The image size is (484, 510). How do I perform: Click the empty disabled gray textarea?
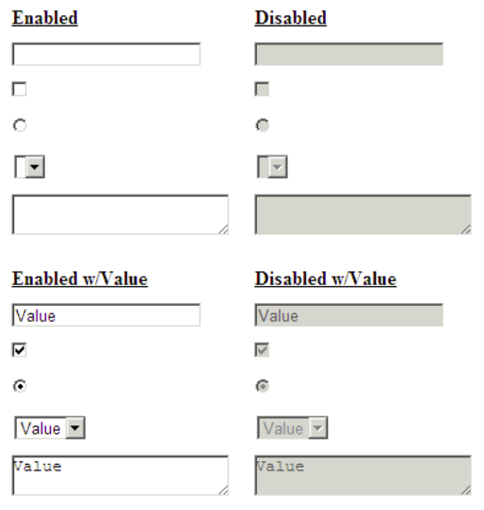pyautogui.click(x=363, y=215)
